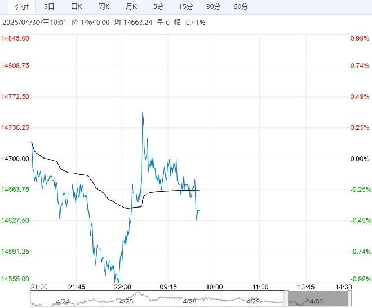The width and height of the screenshot is (372, 308).
Task: Click the change percent -0.41% value
Action: pos(194,23)
